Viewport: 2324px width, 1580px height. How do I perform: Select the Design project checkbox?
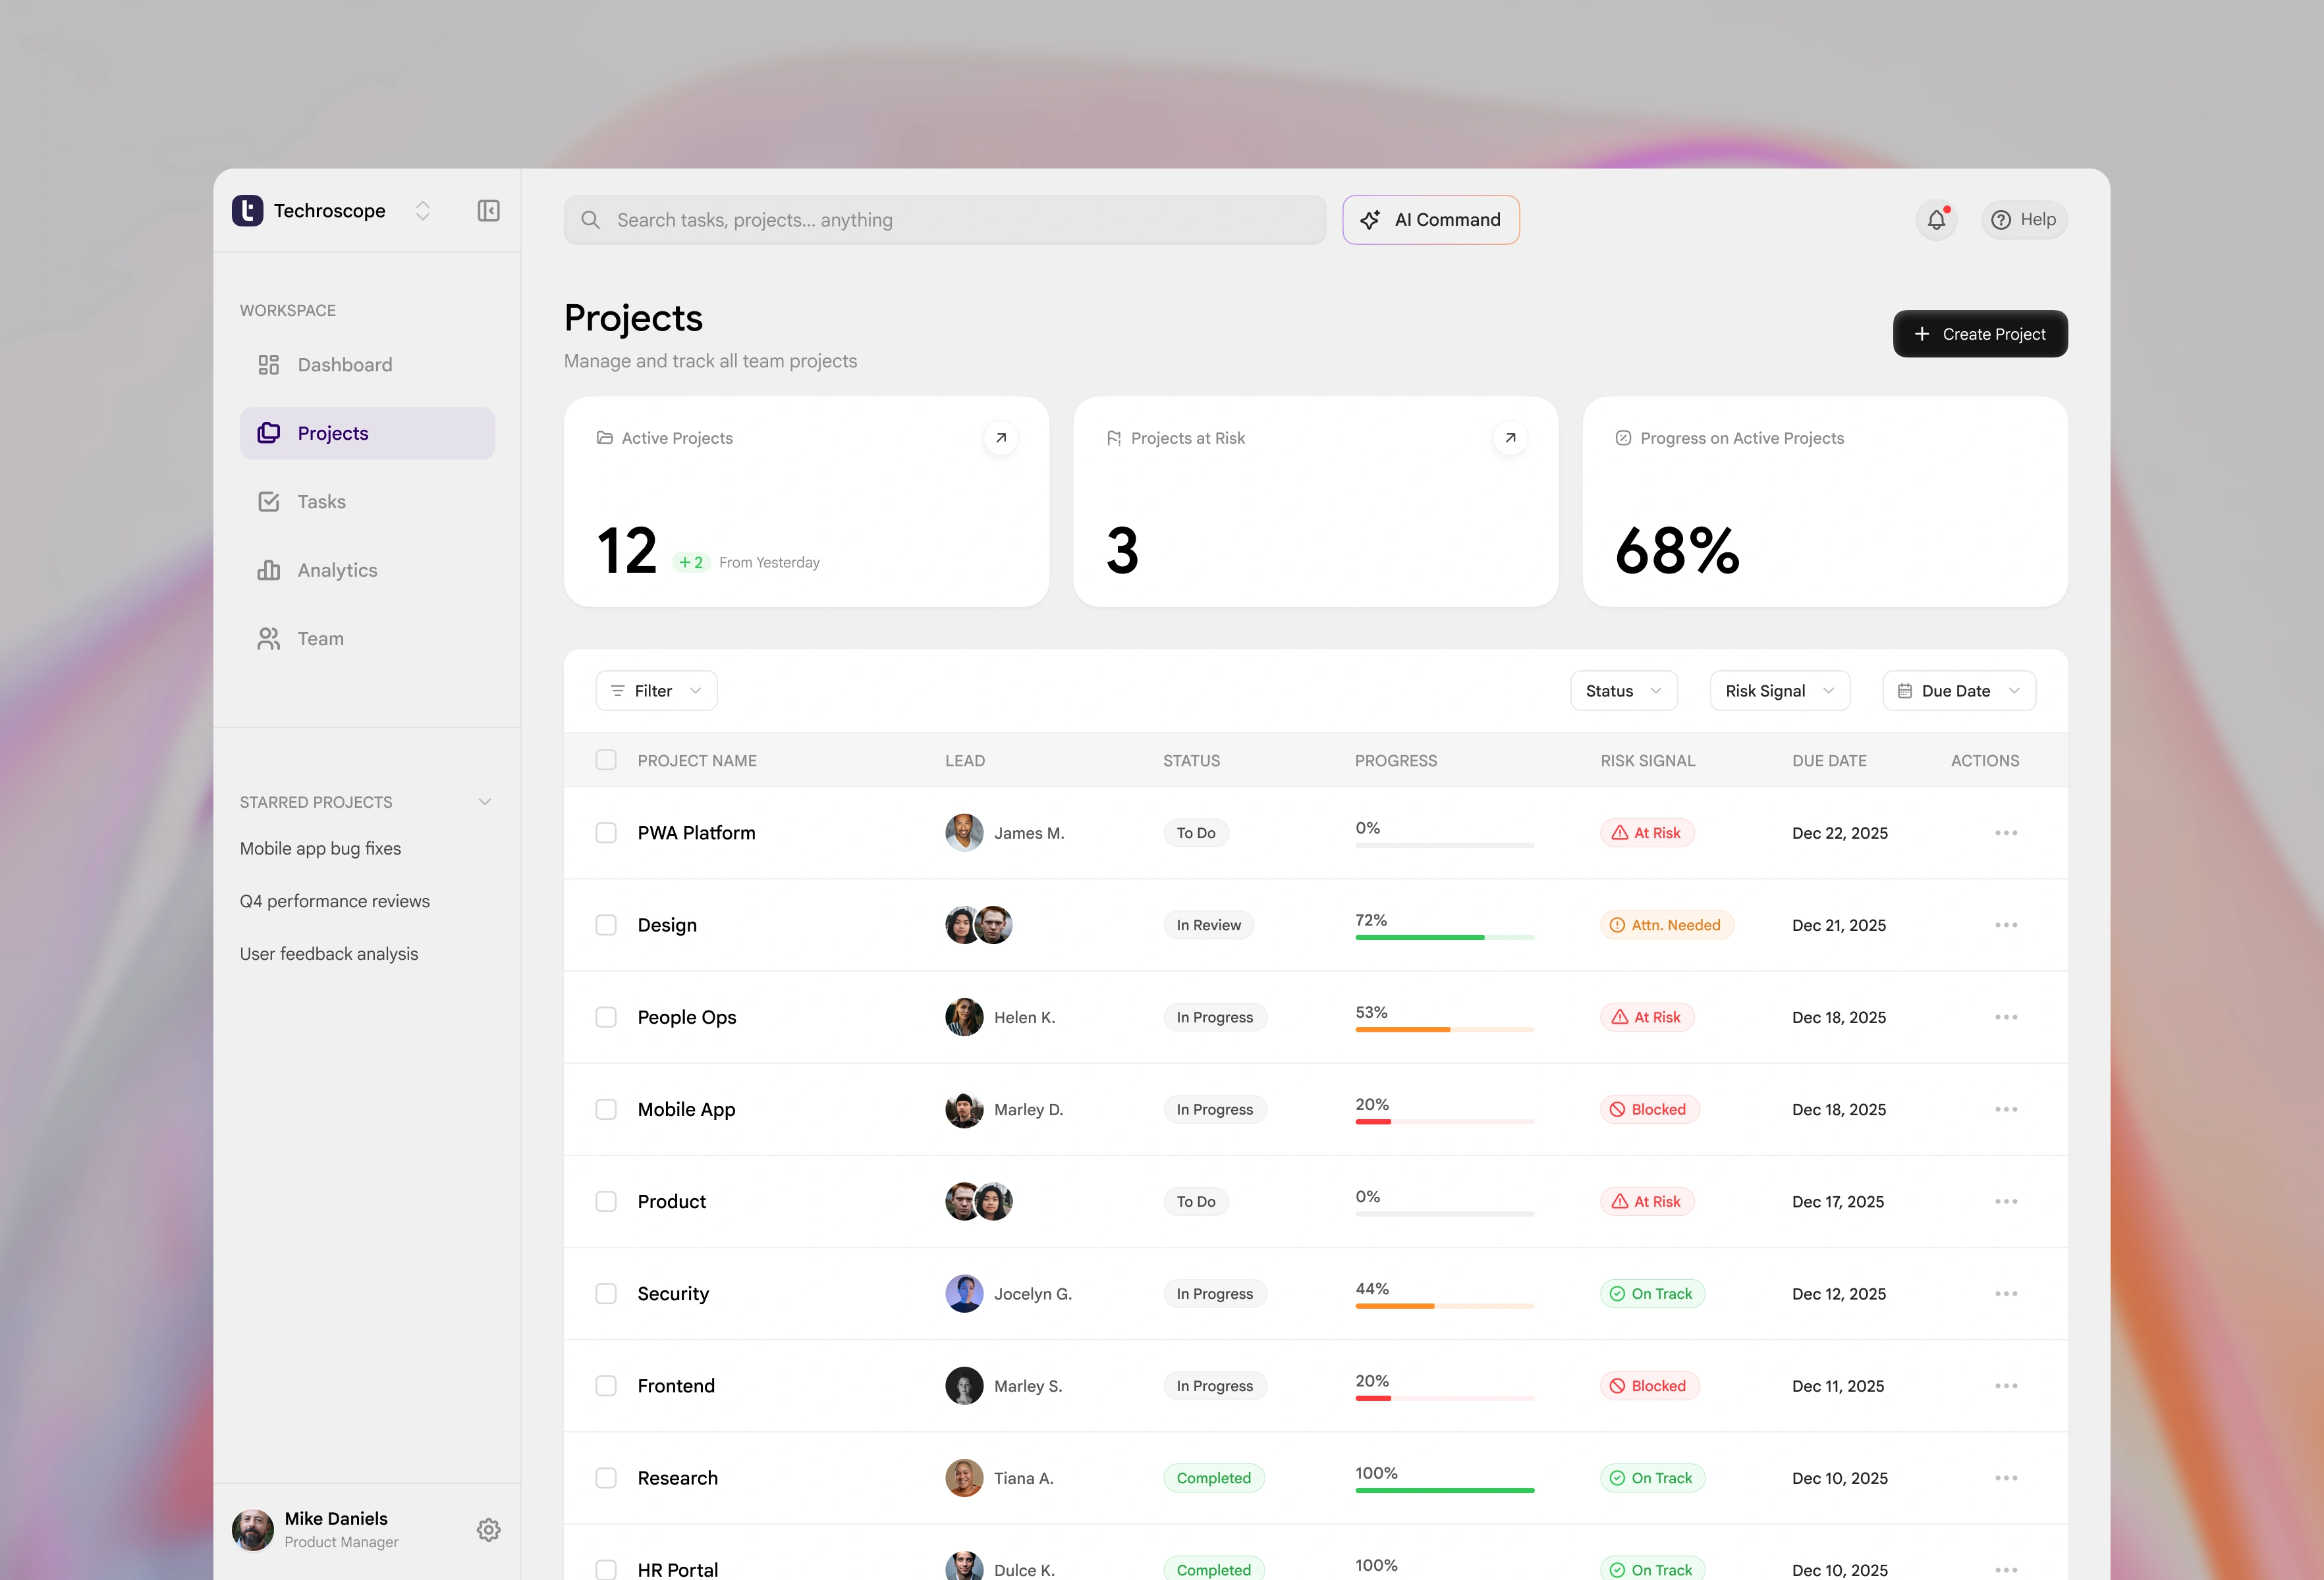tap(606, 924)
